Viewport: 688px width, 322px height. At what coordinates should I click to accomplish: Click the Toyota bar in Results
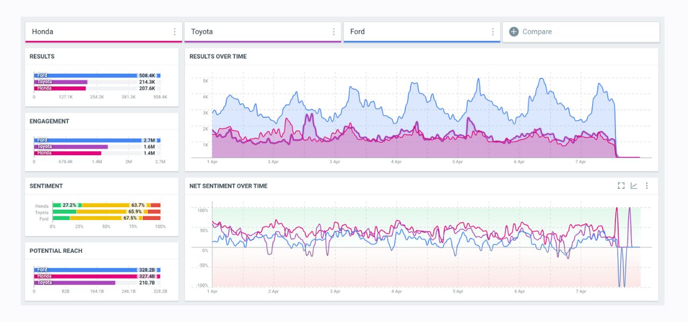point(61,82)
